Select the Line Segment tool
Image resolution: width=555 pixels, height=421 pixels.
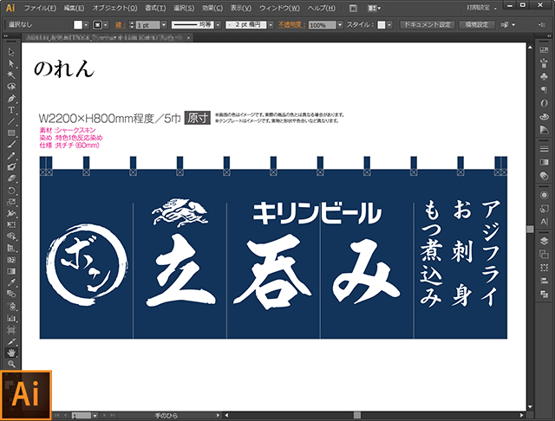[11, 121]
